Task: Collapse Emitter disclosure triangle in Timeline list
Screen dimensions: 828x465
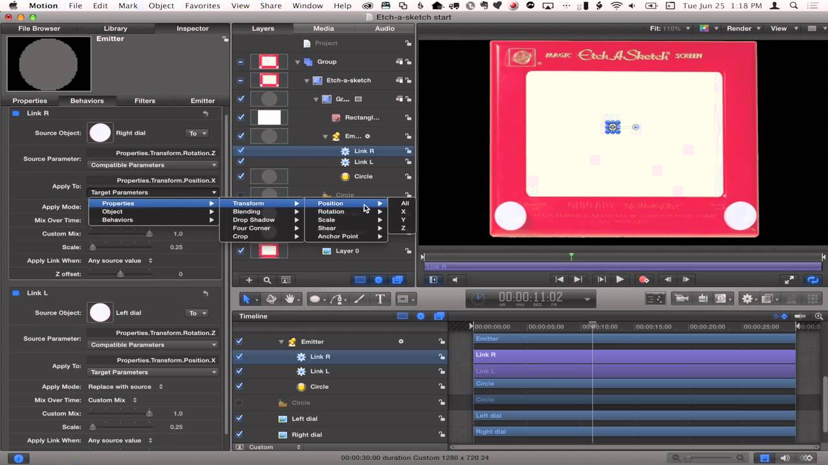Action: point(281,342)
